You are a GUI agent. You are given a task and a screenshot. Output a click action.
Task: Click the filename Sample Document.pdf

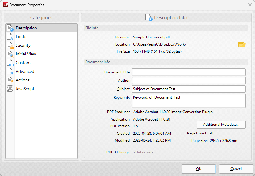point(151,37)
